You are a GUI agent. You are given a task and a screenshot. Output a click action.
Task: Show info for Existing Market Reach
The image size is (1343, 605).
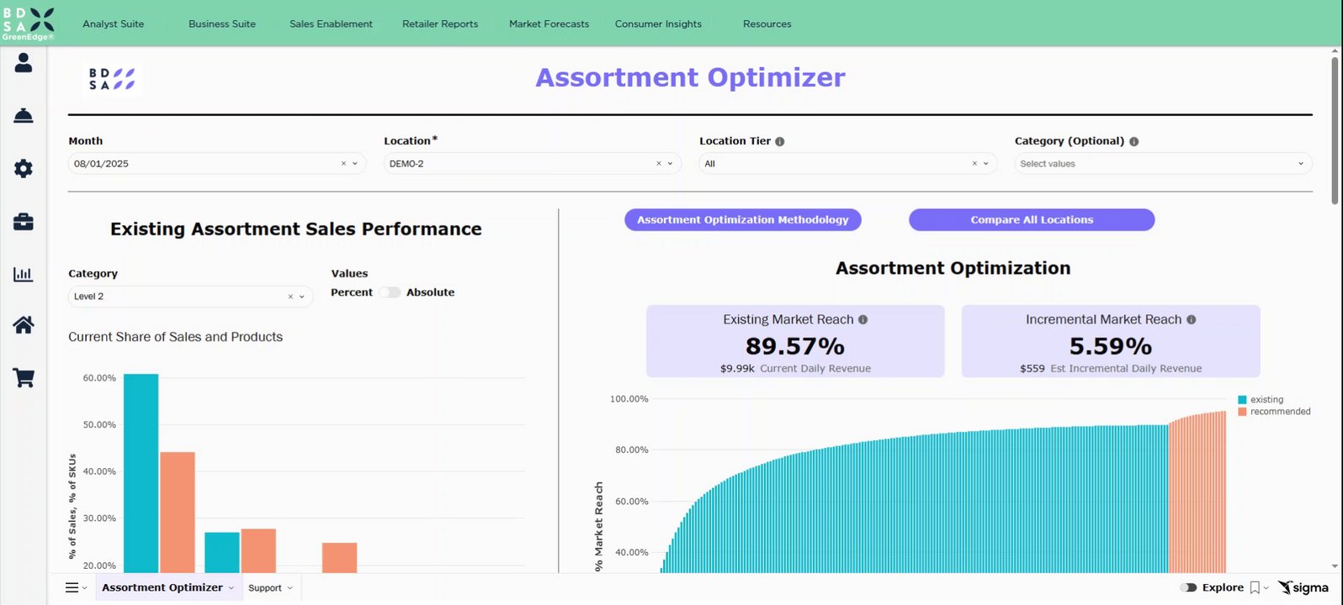(x=863, y=320)
